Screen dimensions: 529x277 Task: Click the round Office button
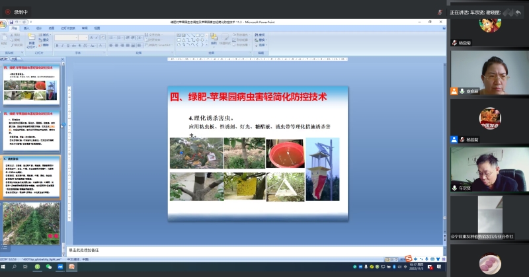click(x=4, y=24)
